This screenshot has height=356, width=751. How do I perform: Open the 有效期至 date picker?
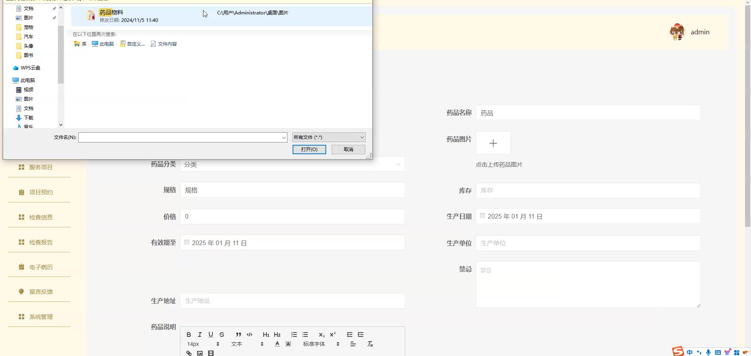click(293, 243)
